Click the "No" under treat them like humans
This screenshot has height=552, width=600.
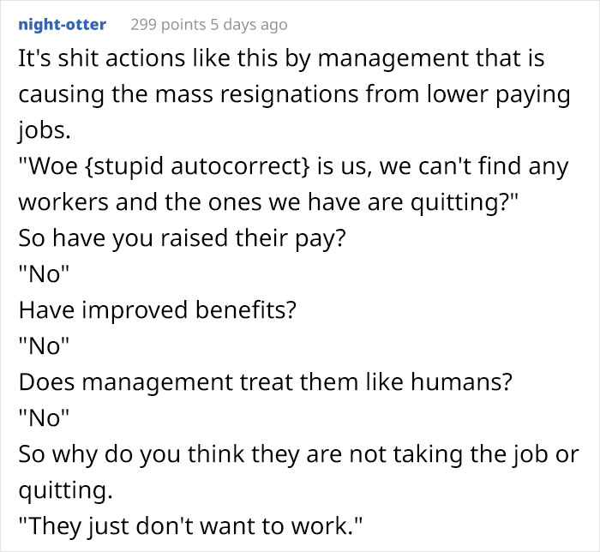point(44,417)
